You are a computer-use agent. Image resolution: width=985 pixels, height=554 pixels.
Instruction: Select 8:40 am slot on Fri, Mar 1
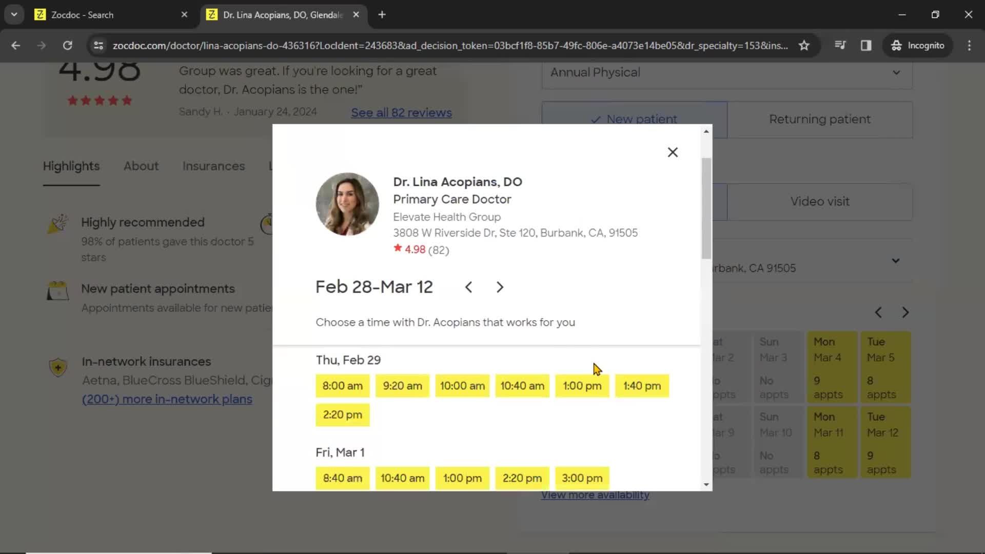[343, 478]
